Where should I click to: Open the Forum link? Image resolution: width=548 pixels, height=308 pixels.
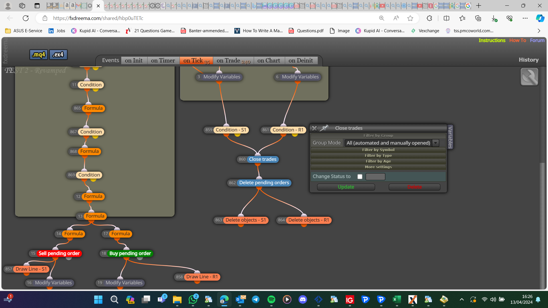(x=537, y=40)
